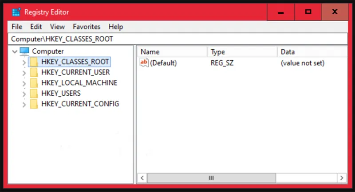The height and width of the screenshot is (192, 355).
Task: Click the horizontal scrollbar right arrow
Action: (342, 178)
